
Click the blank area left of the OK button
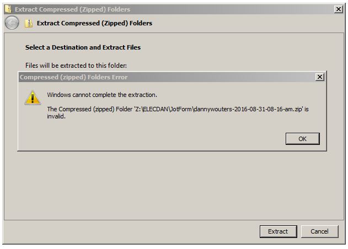(165, 139)
